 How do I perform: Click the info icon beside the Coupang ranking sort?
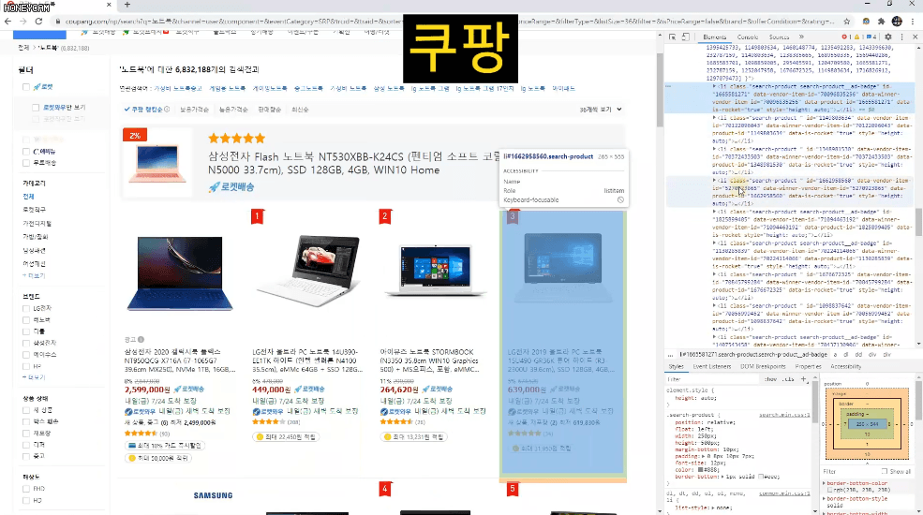[x=167, y=110]
